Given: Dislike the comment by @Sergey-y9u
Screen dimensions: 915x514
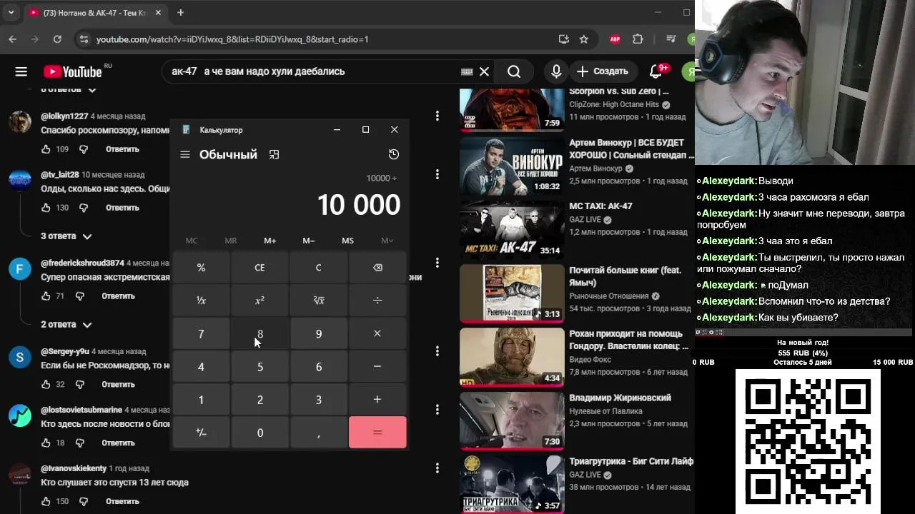Looking at the screenshot, I should (79, 384).
